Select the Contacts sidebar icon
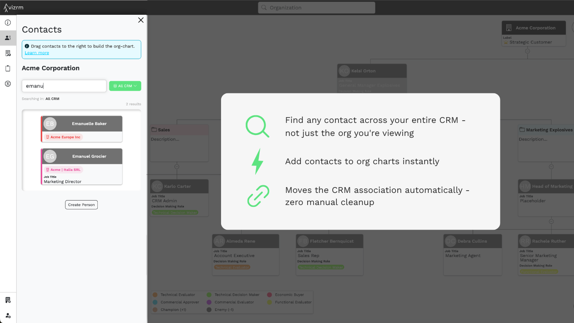Viewport: 574px width, 323px height. [8, 38]
